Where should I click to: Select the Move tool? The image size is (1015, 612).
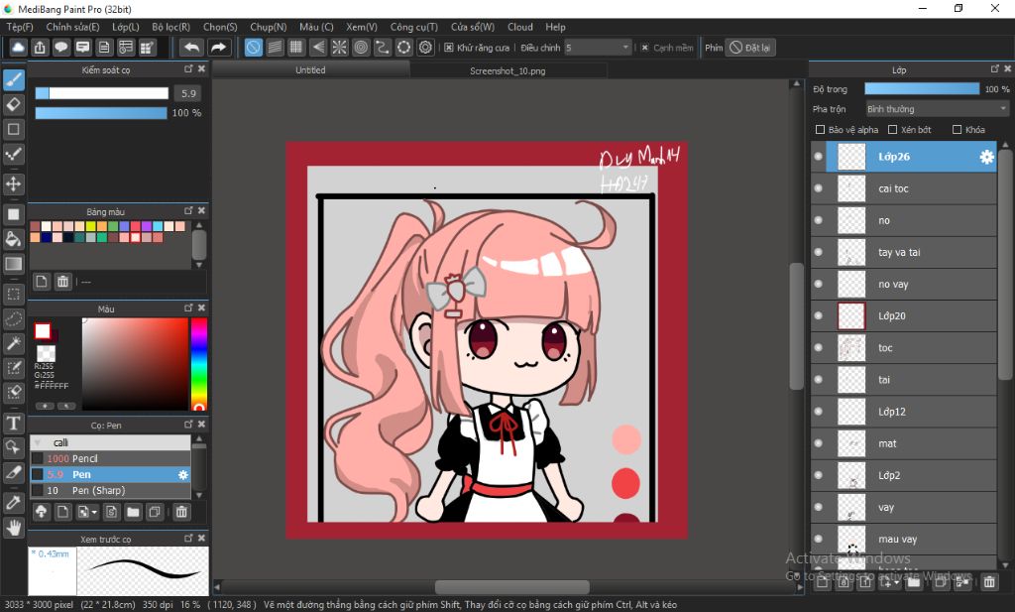tap(14, 184)
